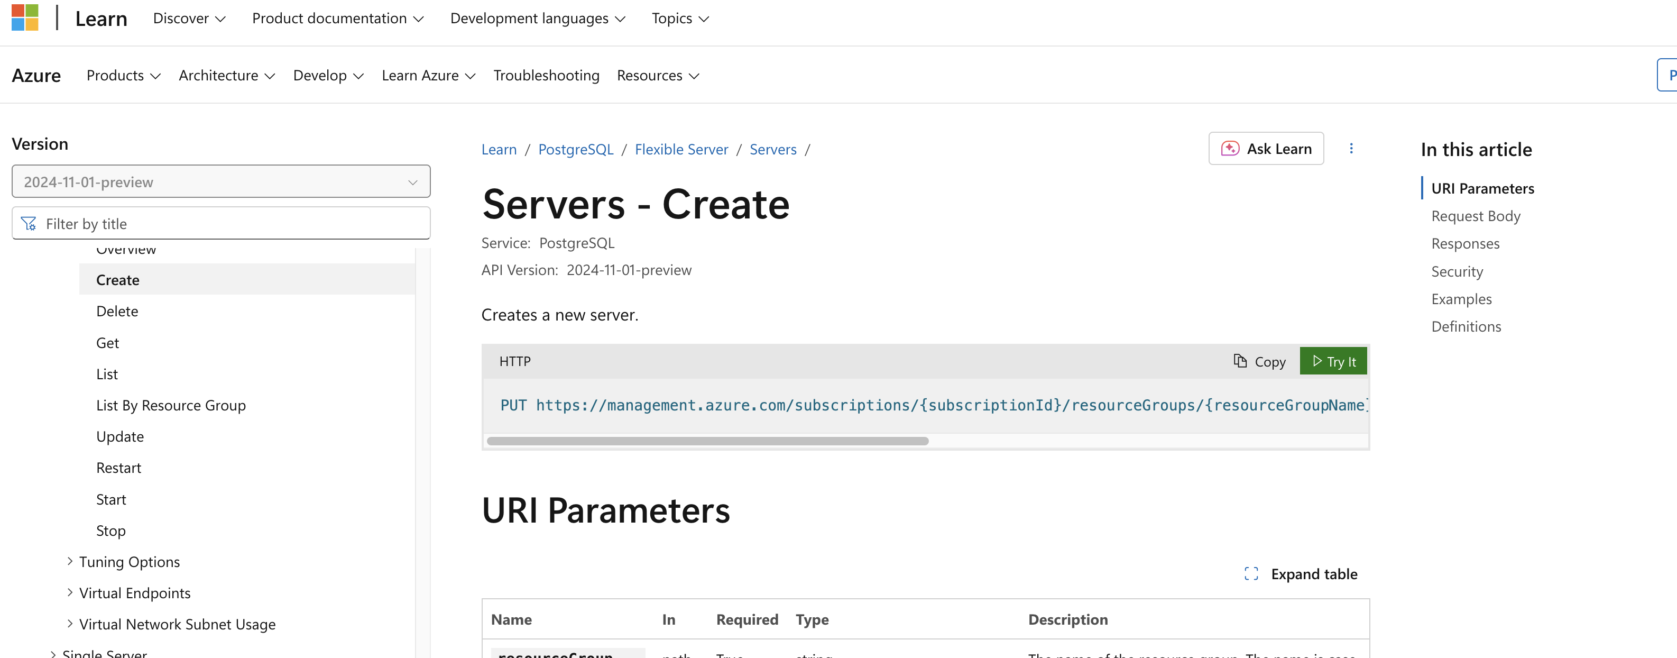Click the Required column header

click(747, 619)
